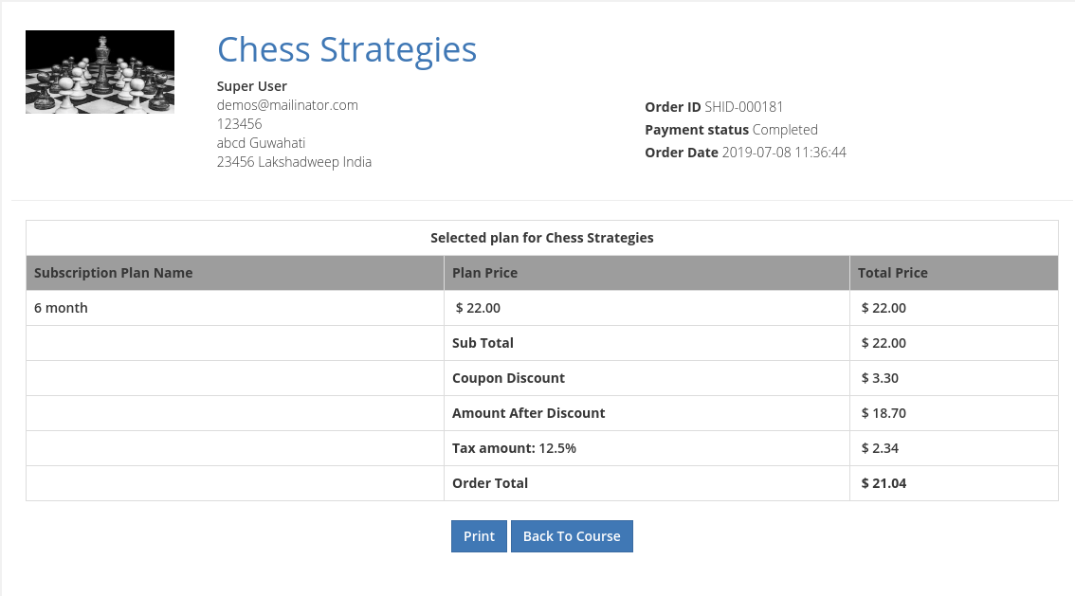Viewport: 1075px width, 596px height.
Task: Click Back To Course button
Action: point(572,536)
